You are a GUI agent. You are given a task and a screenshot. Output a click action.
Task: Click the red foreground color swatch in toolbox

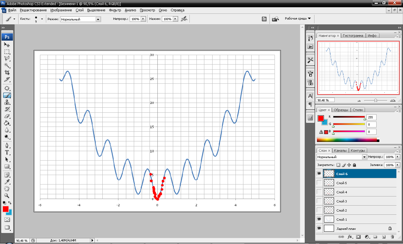(x=5, y=209)
